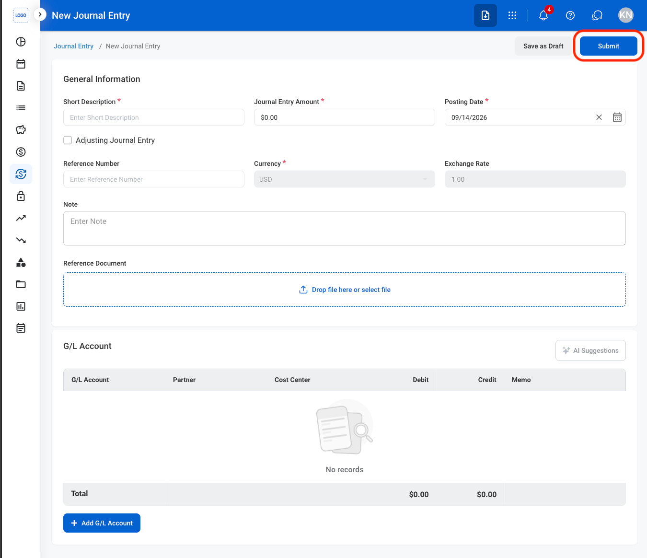The image size is (647, 558).
Task: Clear the Posting Date with the X icon
Action: click(x=599, y=117)
